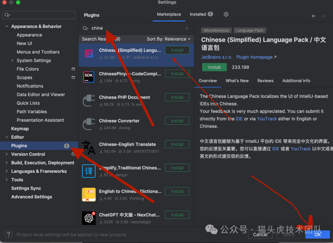Click the plugin search magnifier icon
Screen dimensions: 333x243
85,28
